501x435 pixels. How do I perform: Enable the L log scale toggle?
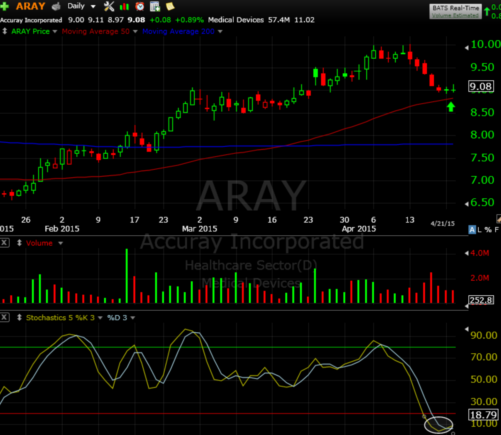click(x=480, y=230)
